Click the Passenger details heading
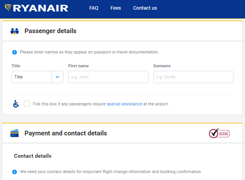Screen dimensions: 245x180 tap(50, 31)
